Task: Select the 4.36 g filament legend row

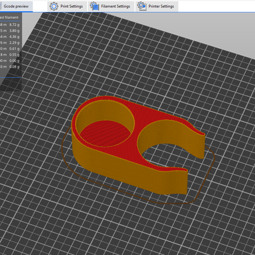Action: pos(10,37)
